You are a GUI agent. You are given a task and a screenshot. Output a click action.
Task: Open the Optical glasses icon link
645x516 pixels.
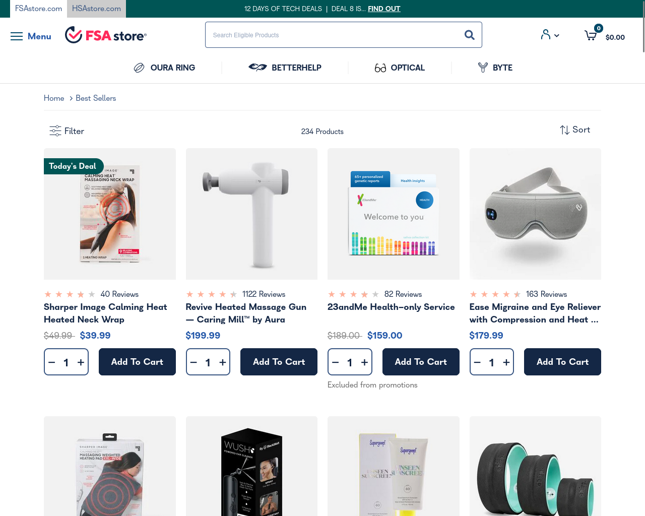tap(380, 68)
